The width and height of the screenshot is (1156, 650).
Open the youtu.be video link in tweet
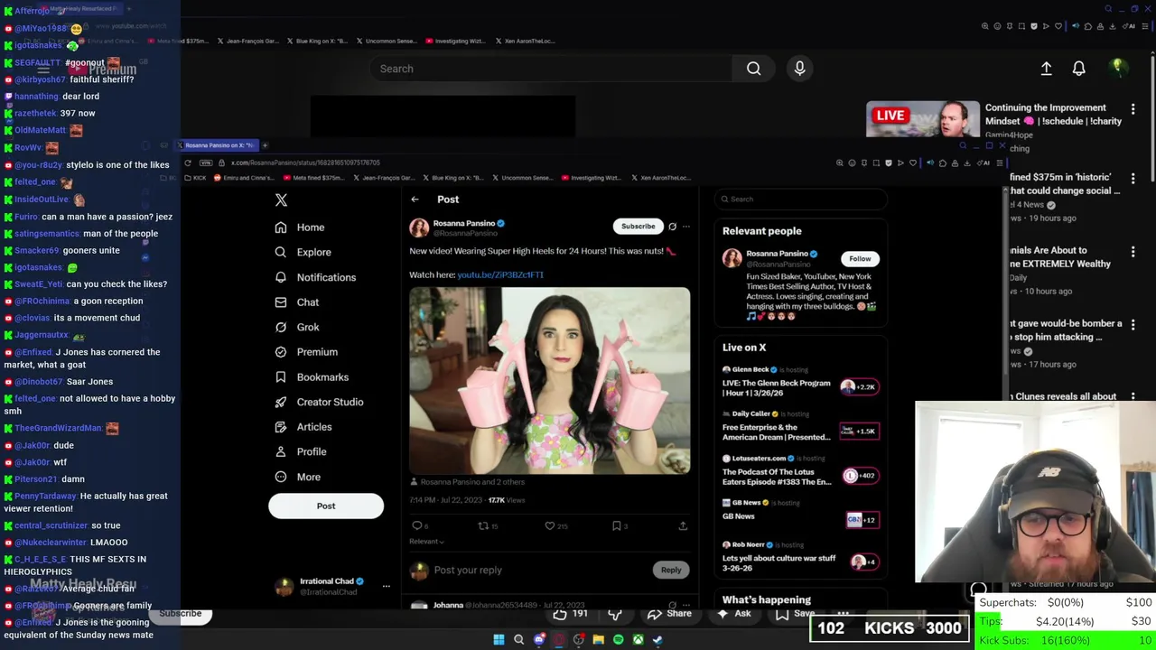(x=500, y=274)
